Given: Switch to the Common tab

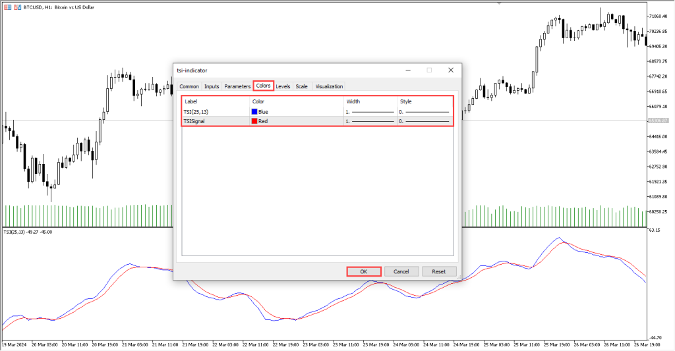Looking at the screenshot, I should [189, 86].
